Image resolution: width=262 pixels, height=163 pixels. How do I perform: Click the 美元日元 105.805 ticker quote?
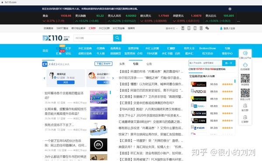click(220, 18)
